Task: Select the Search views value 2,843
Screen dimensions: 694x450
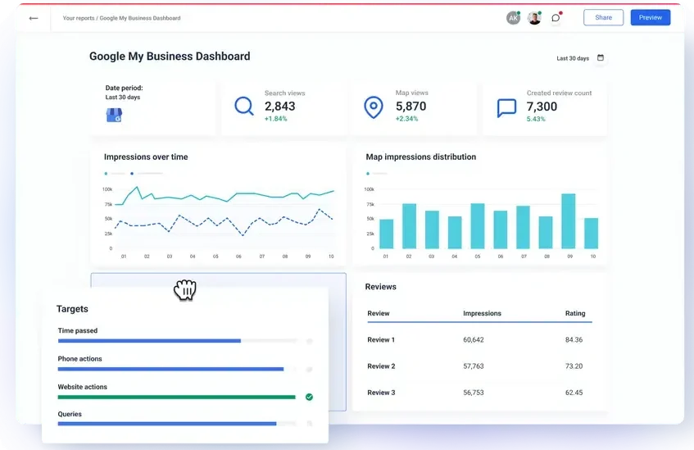Action: click(279, 107)
